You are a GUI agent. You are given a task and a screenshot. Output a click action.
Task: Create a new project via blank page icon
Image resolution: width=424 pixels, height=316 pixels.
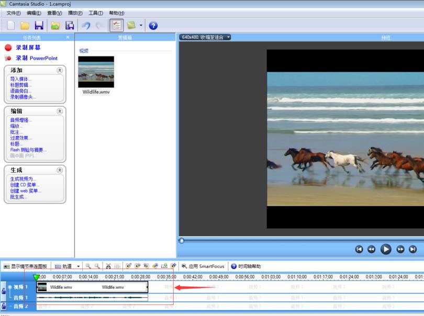tap(9, 25)
